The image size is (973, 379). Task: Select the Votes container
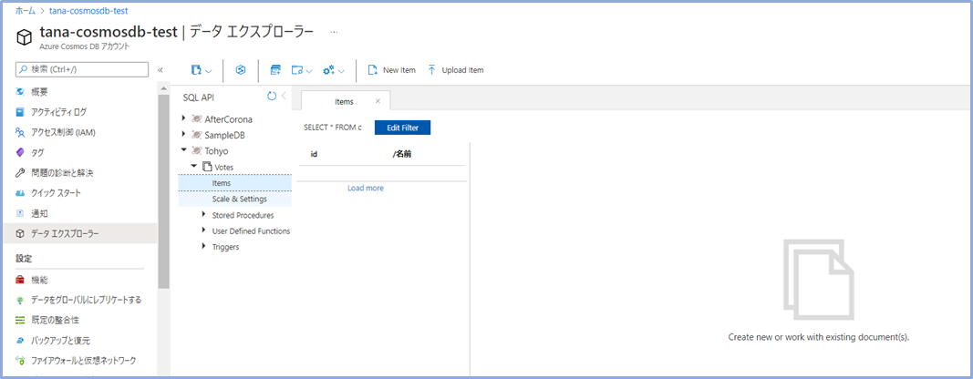(224, 167)
